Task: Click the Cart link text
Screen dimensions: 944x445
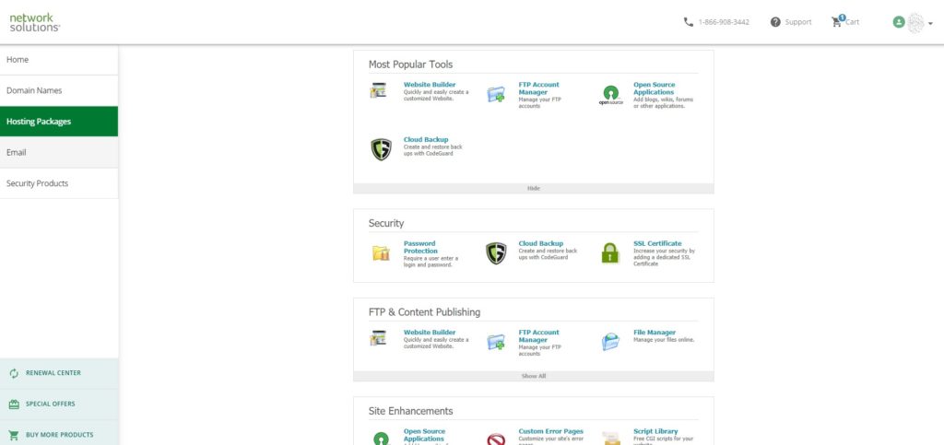Action: click(853, 22)
